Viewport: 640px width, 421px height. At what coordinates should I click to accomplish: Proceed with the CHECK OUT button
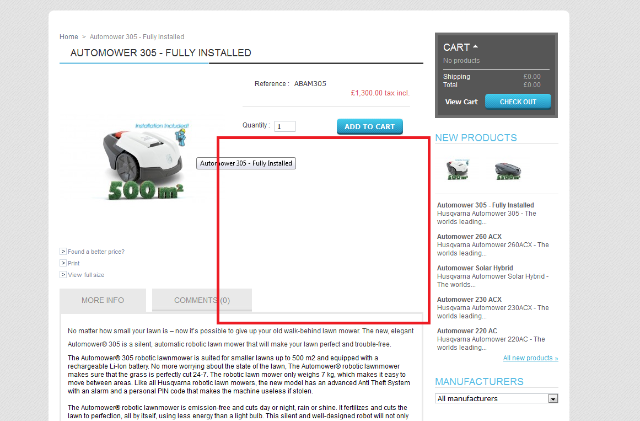click(x=518, y=102)
